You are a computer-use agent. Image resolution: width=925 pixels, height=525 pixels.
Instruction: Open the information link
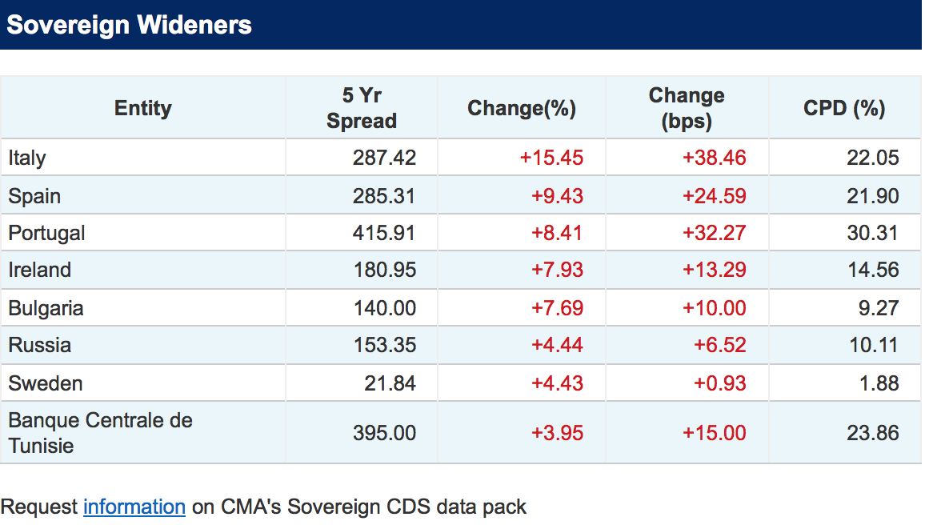click(134, 507)
